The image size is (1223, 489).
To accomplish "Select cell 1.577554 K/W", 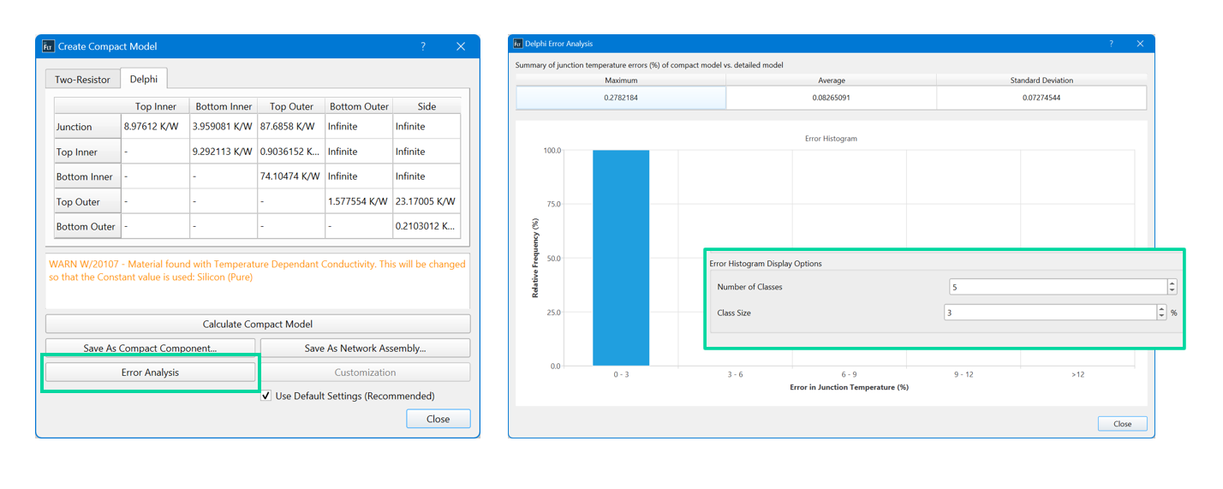I will [x=359, y=202].
